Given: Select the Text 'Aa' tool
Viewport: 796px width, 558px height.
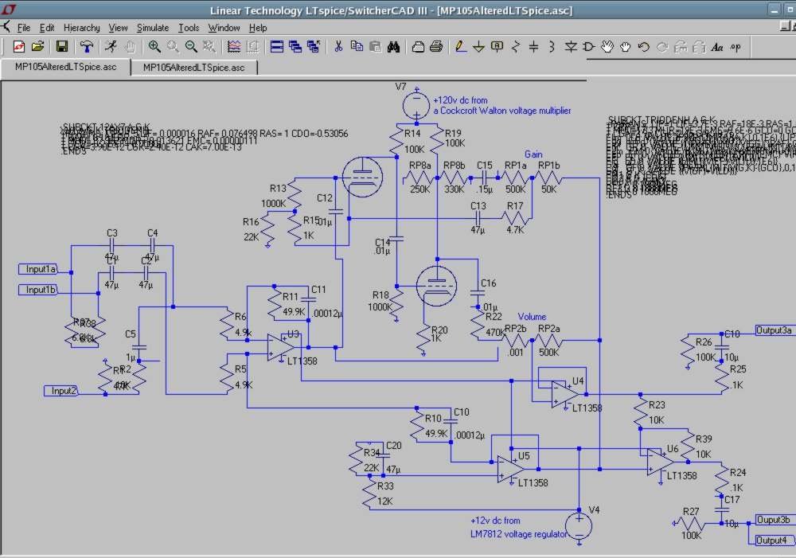Looking at the screenshot, I should pos(717,47).
